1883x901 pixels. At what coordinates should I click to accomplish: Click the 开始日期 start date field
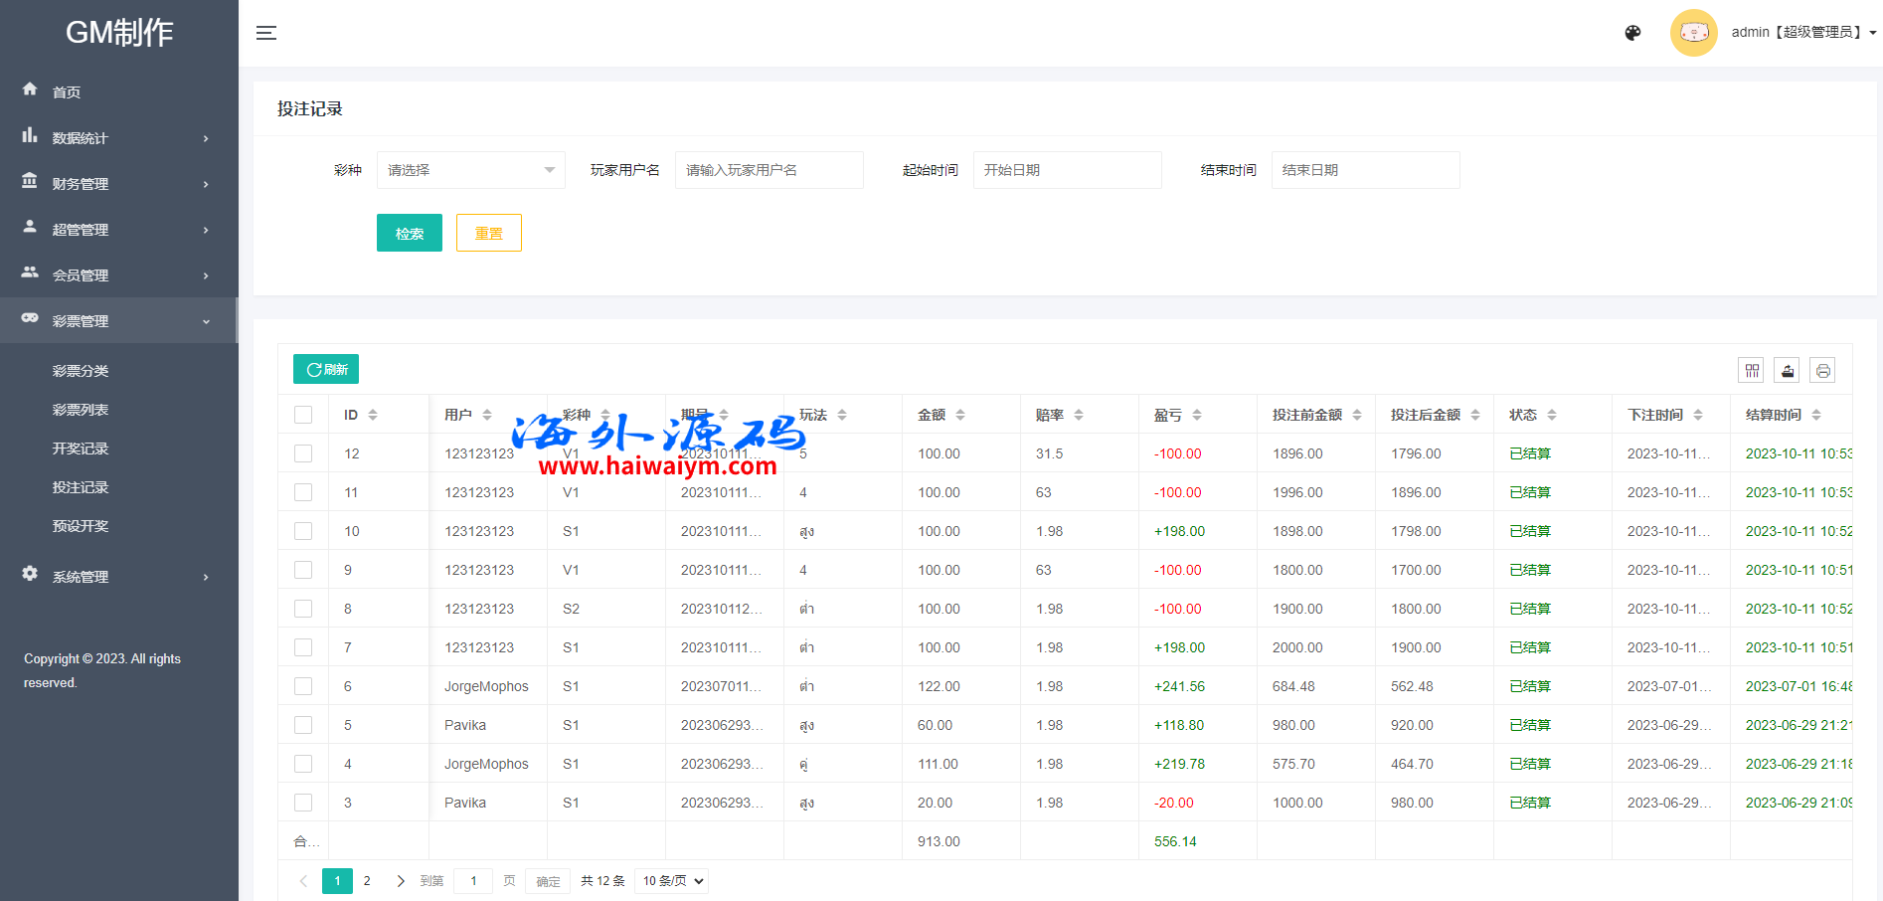pyautogui.click(x=1066, y=170)
